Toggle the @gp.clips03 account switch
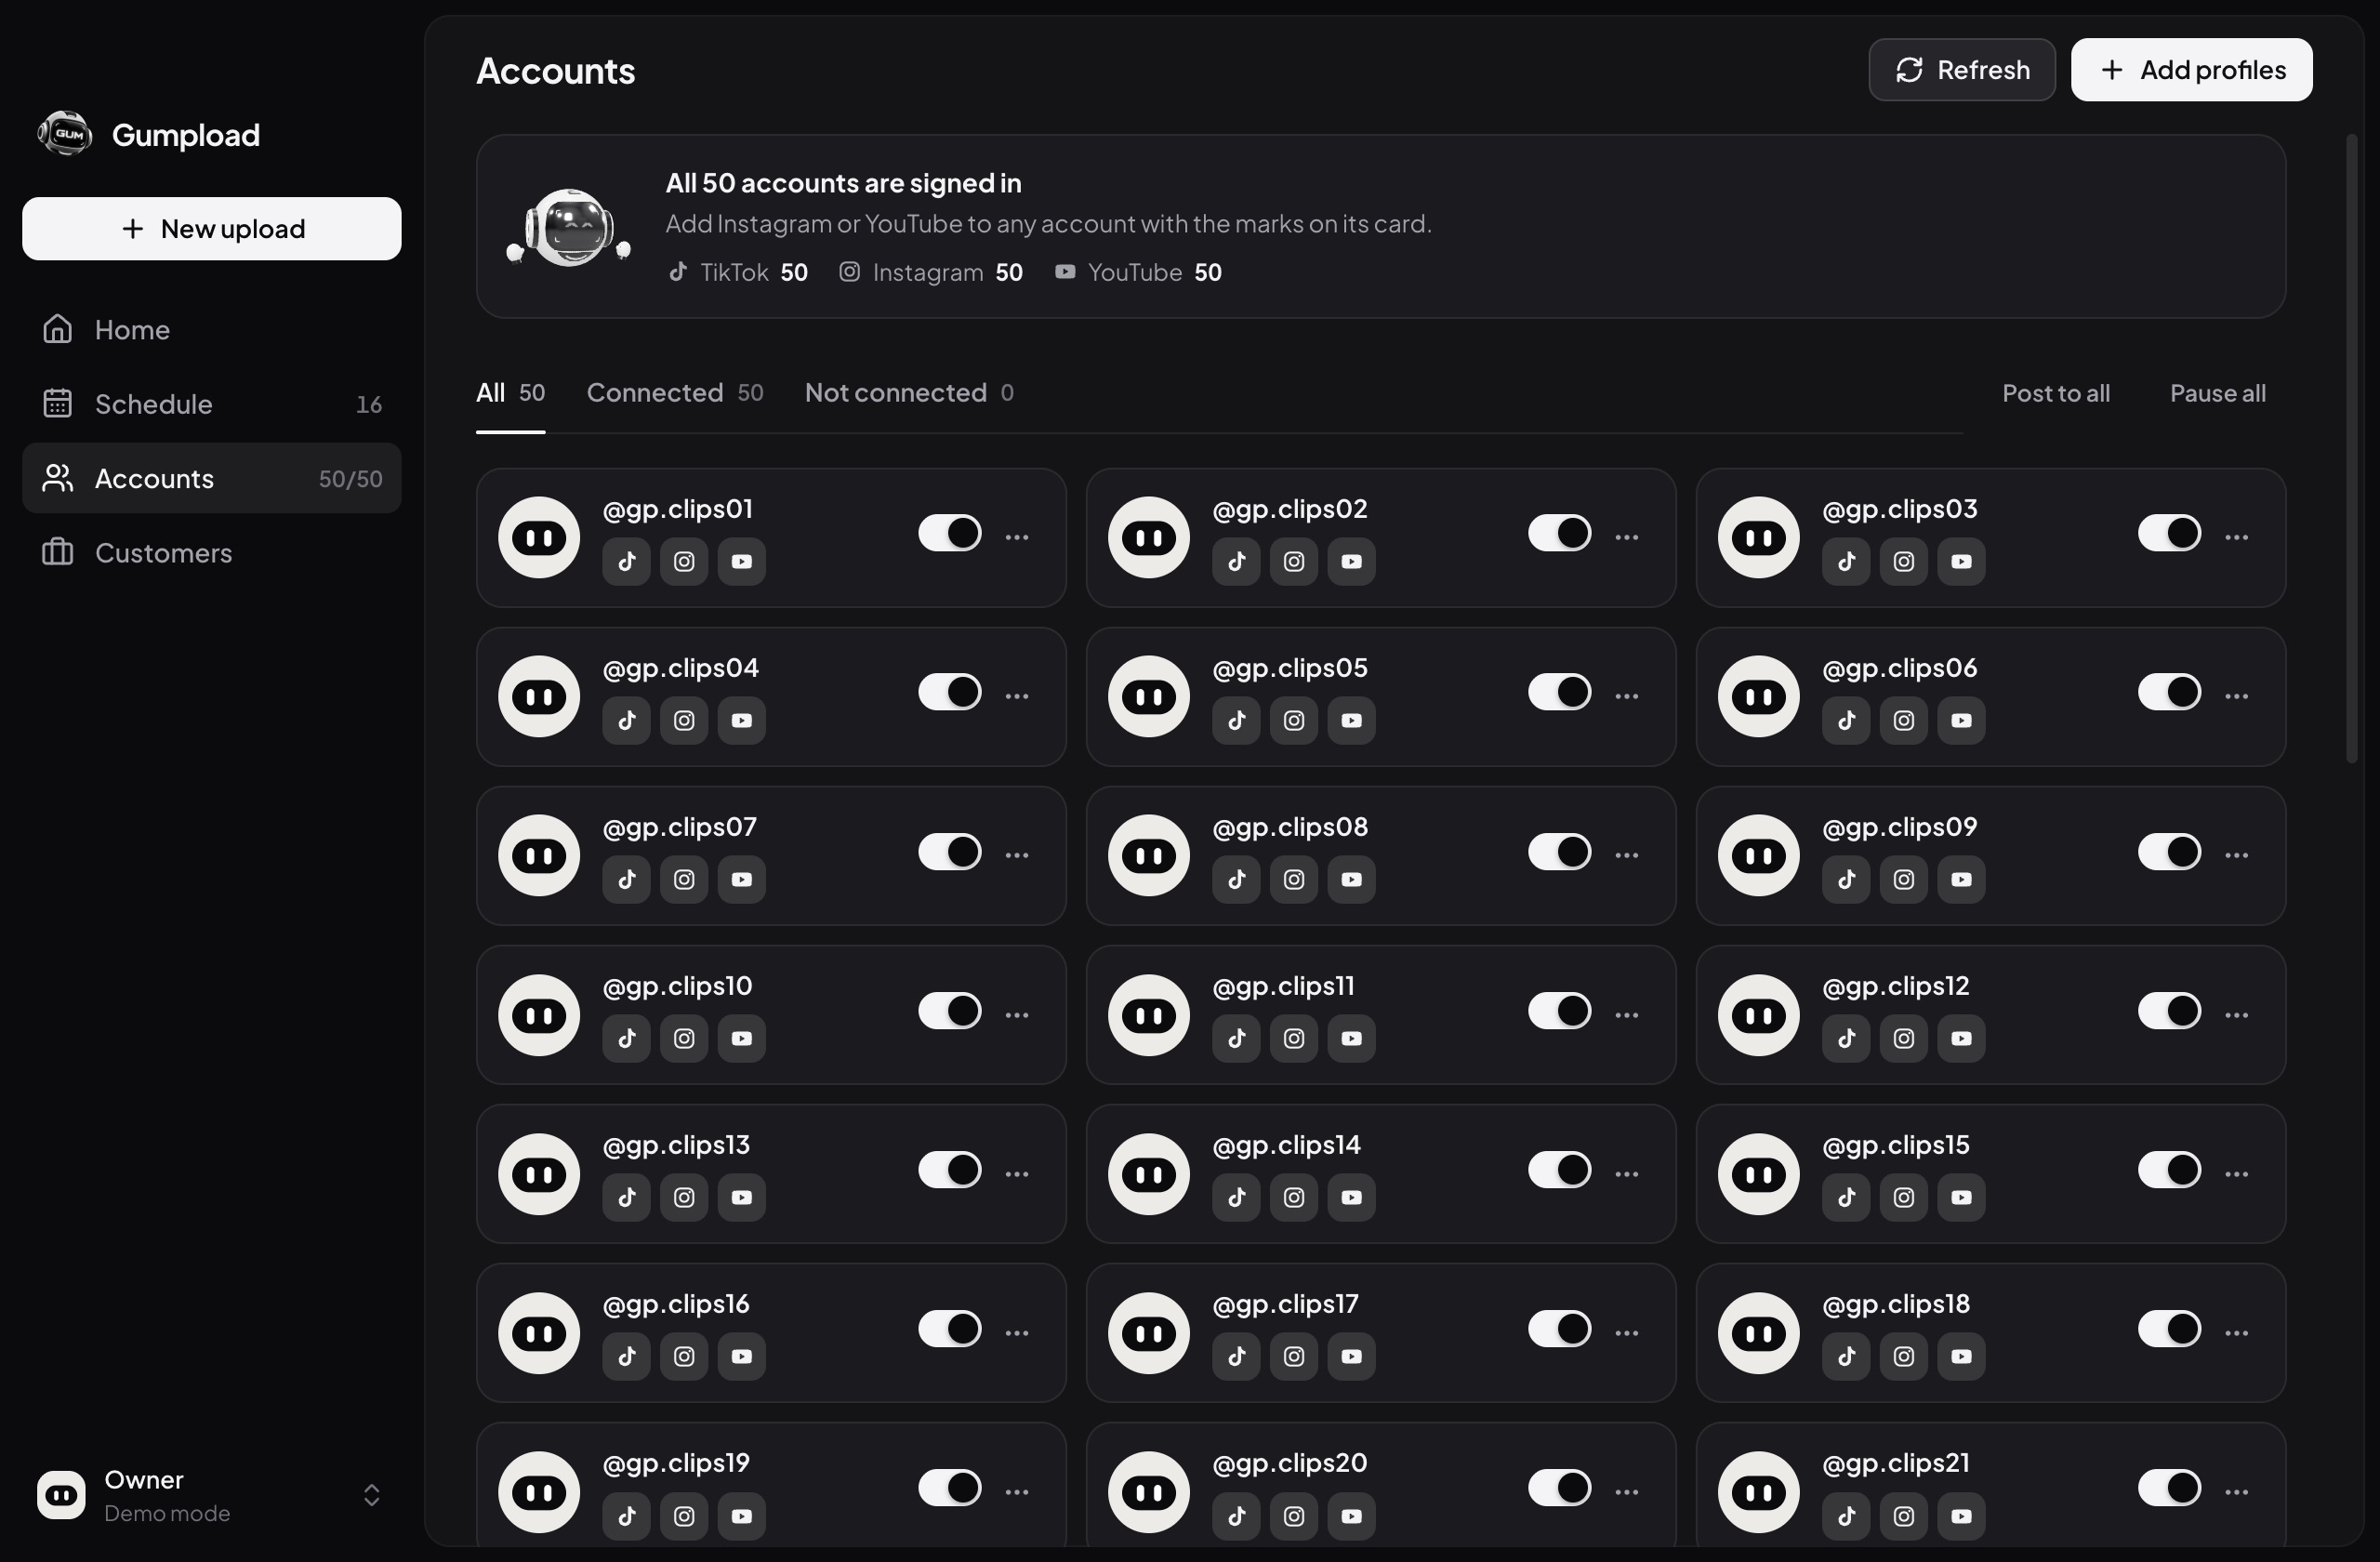This screenshot has height=1562, width=2380. coord(2170,533)
